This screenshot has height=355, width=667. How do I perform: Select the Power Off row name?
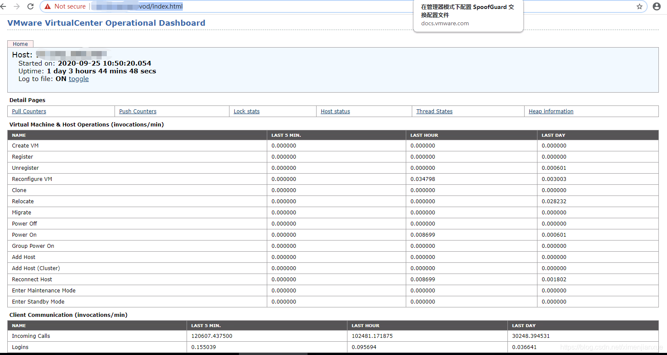(x=24, y=224)
